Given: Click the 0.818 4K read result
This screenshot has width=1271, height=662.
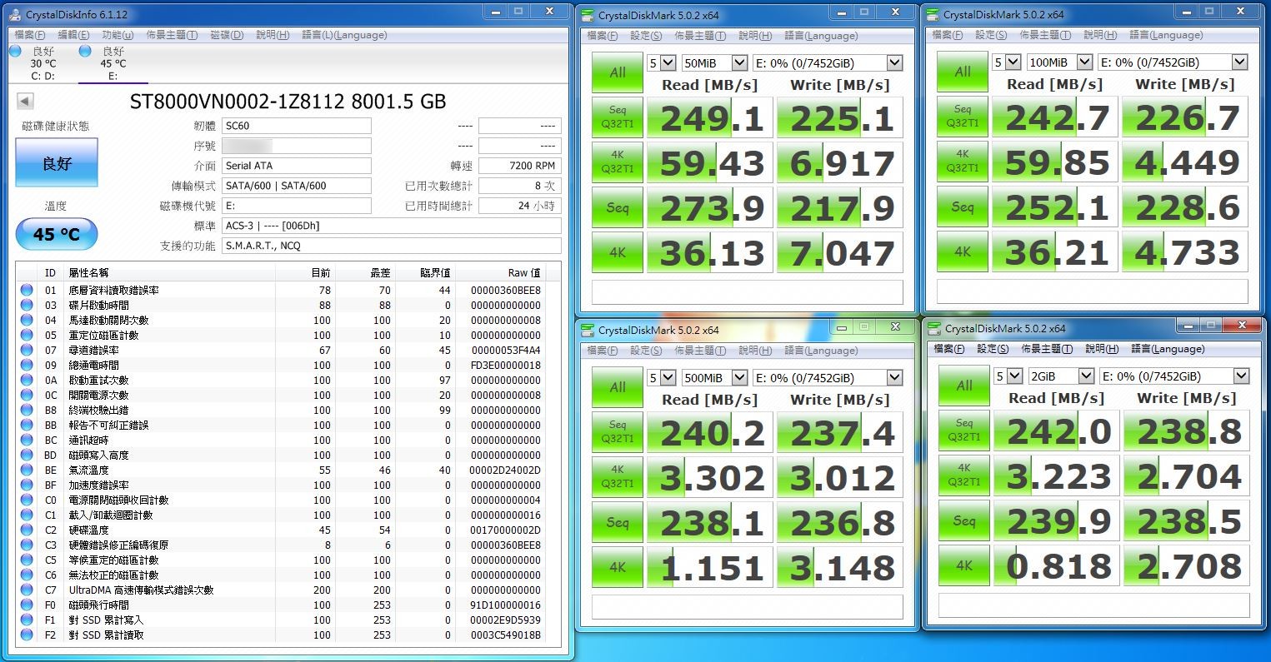Looking at the screenshot, I should (1058, 566).
